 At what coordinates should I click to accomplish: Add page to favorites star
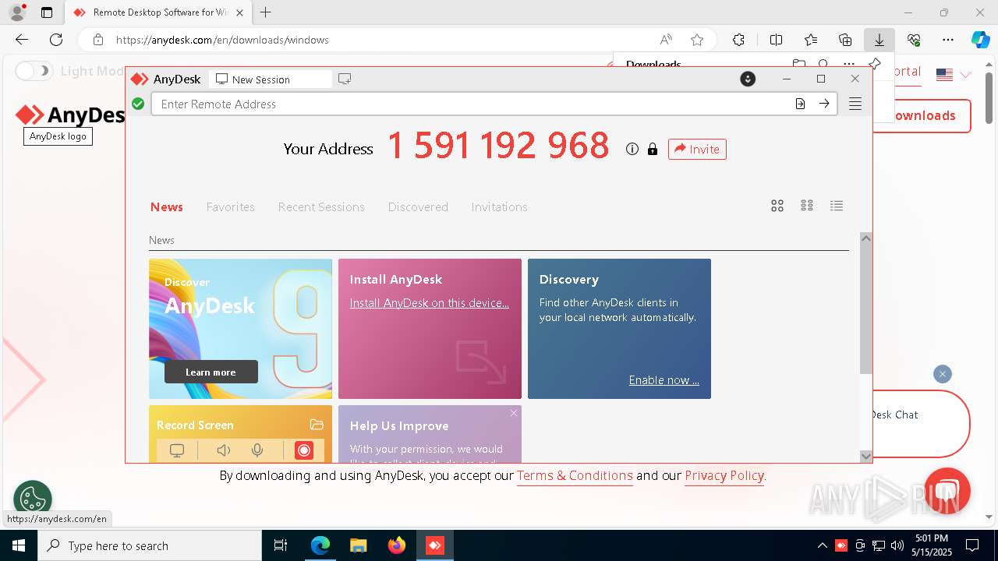697,40
